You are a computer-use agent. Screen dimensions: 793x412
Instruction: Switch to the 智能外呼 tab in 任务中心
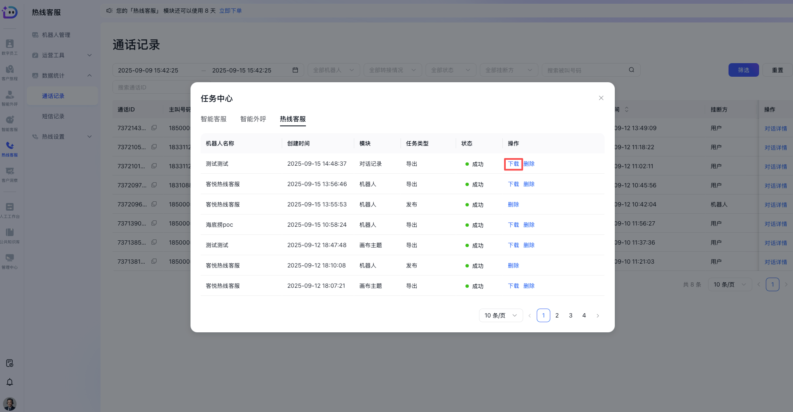pyautogui.click(x=253, y=119)
